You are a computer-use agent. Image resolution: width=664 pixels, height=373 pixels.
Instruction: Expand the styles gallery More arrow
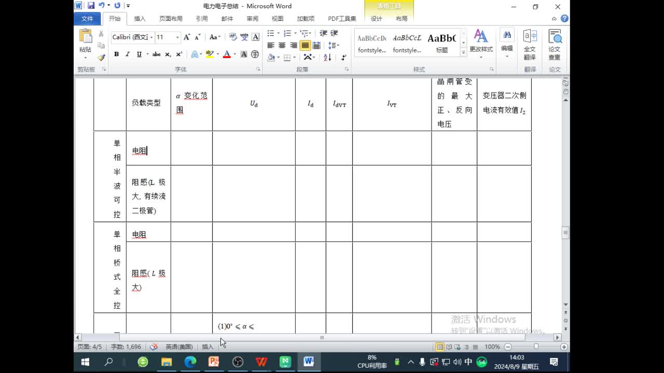463,52
